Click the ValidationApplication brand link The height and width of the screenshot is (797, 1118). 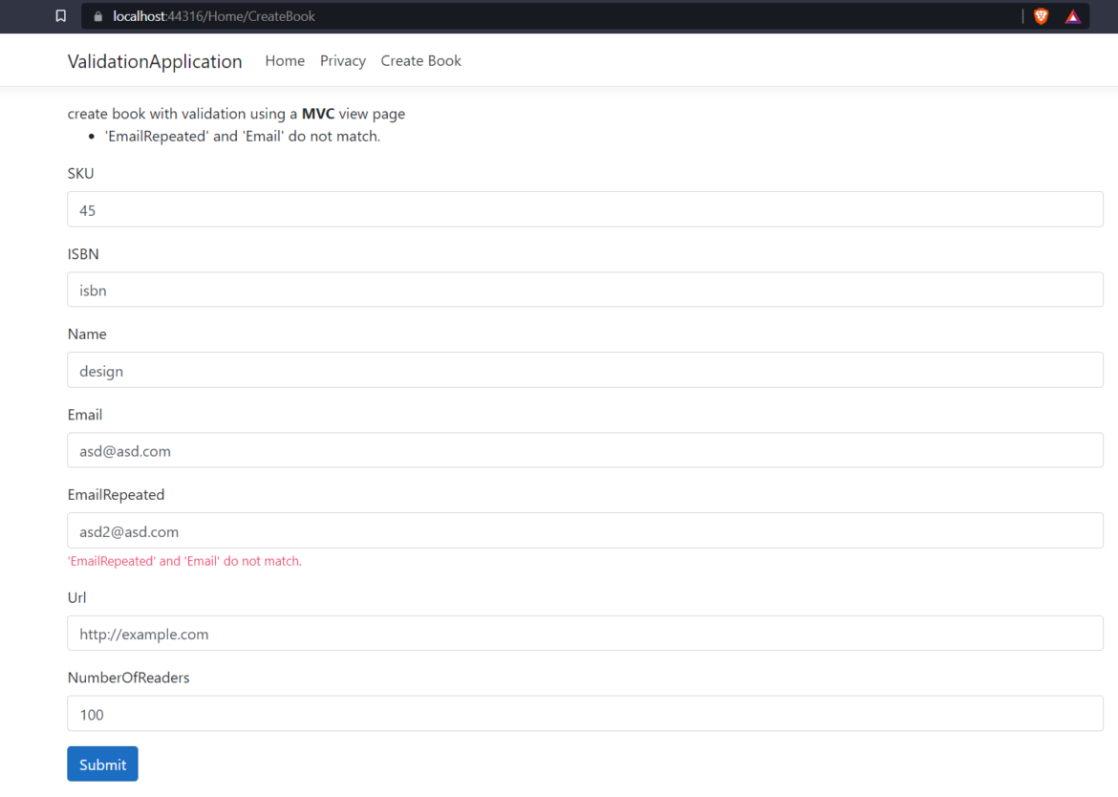(154, 60)
